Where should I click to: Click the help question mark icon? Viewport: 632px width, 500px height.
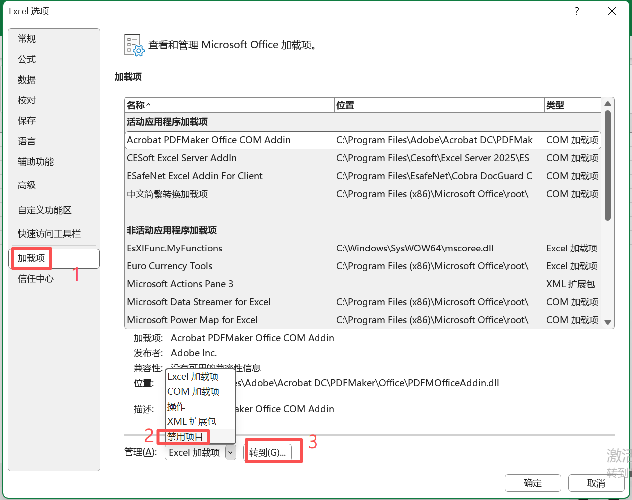pos(577,11)
